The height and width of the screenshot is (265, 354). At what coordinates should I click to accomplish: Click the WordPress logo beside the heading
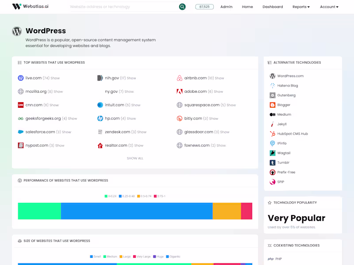[17, 31]
